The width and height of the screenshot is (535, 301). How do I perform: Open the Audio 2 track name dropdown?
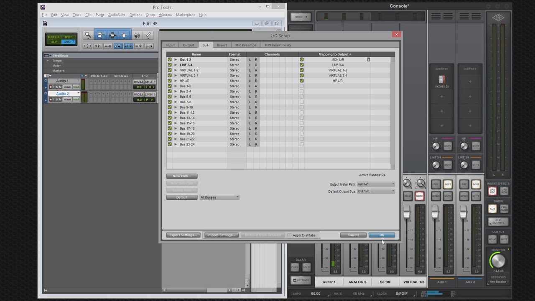(x=78, y=94)
